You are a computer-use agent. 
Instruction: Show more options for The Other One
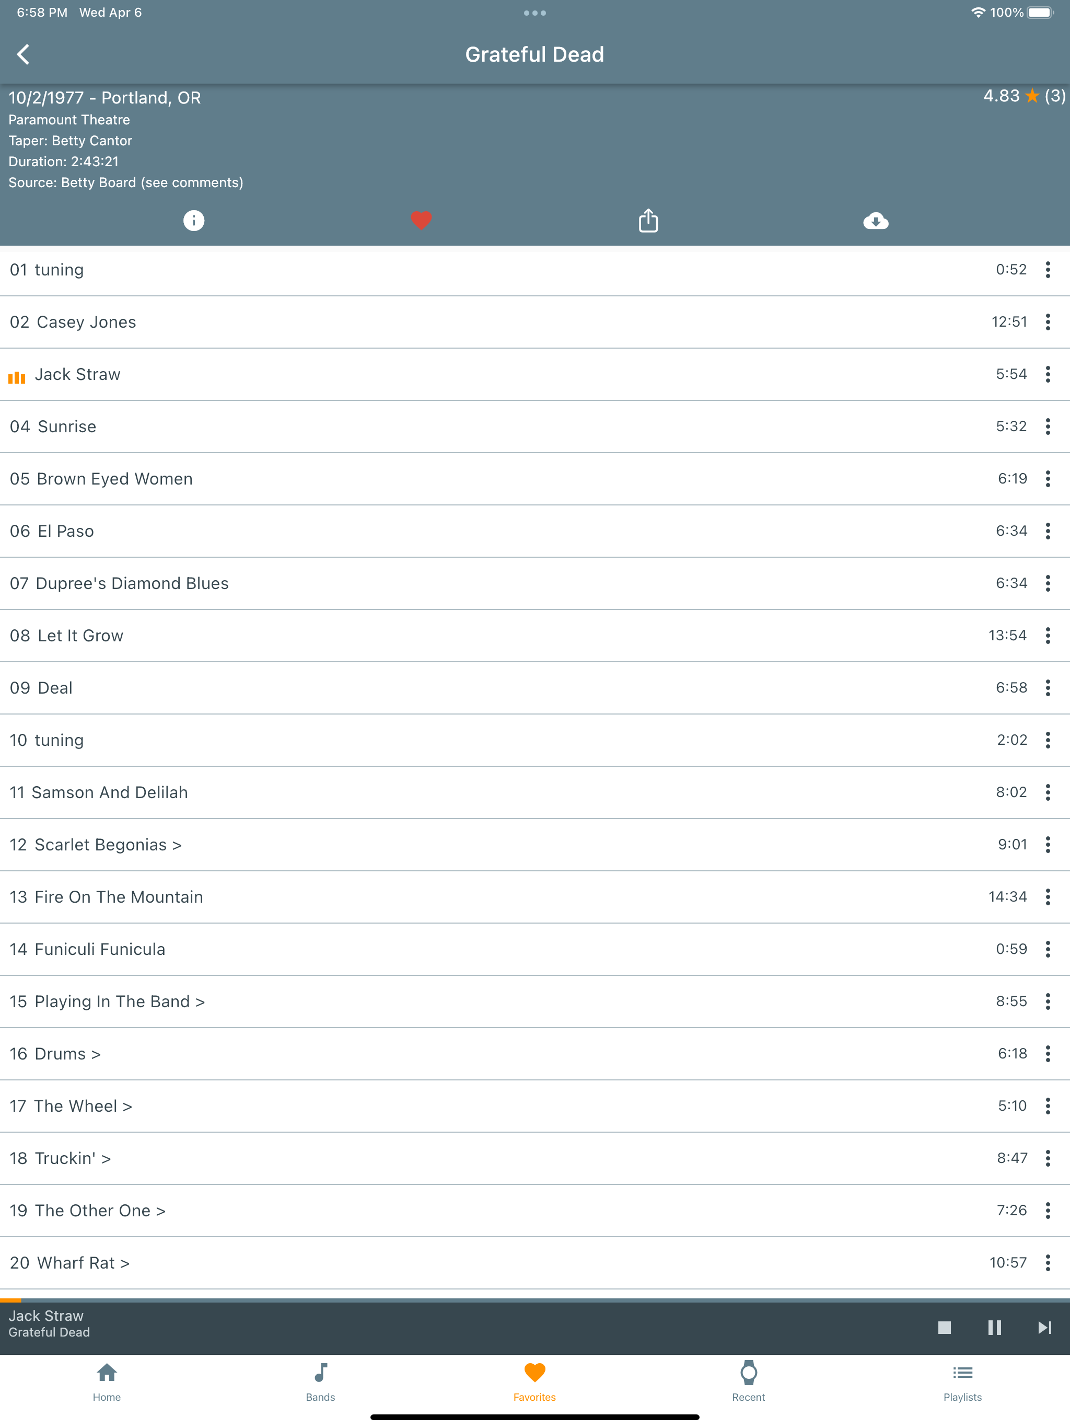(x=1048, y=1211)
